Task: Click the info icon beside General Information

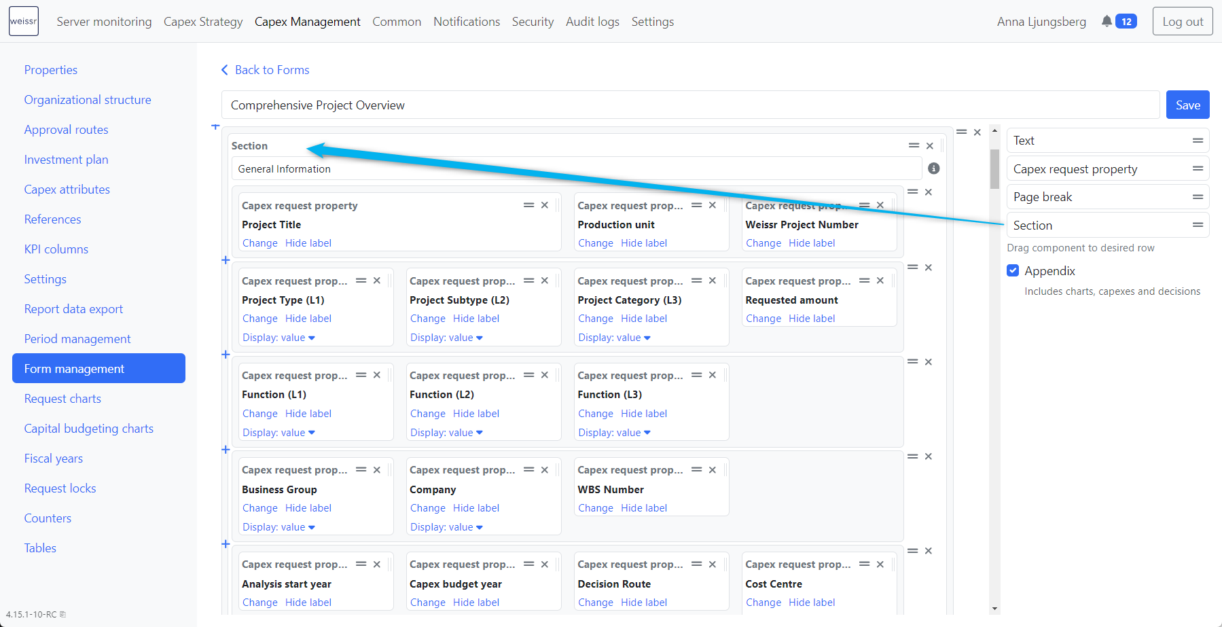Action: [934, 168]
